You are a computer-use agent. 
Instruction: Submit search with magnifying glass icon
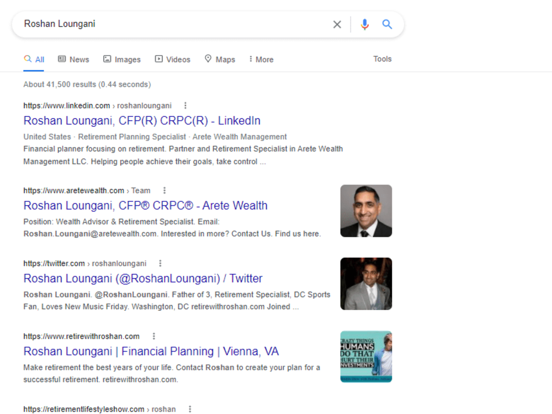(x=387, y=24)
